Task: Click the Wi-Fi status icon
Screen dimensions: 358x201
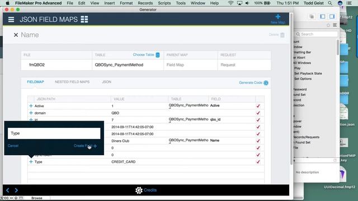Action: click(x=230, y=3)
